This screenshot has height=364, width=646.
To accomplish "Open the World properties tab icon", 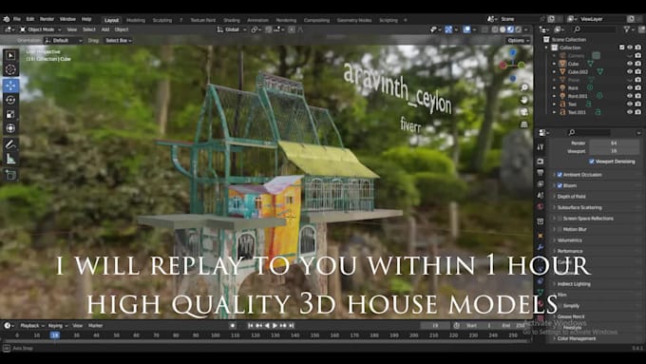I will tap(541, 206).
